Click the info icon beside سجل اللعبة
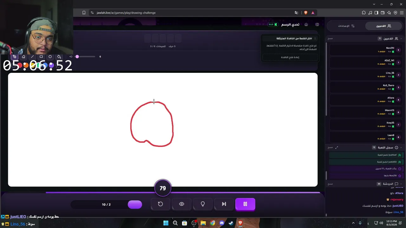Viewport: 406px width, 228px height. click(x=396, y=148)
